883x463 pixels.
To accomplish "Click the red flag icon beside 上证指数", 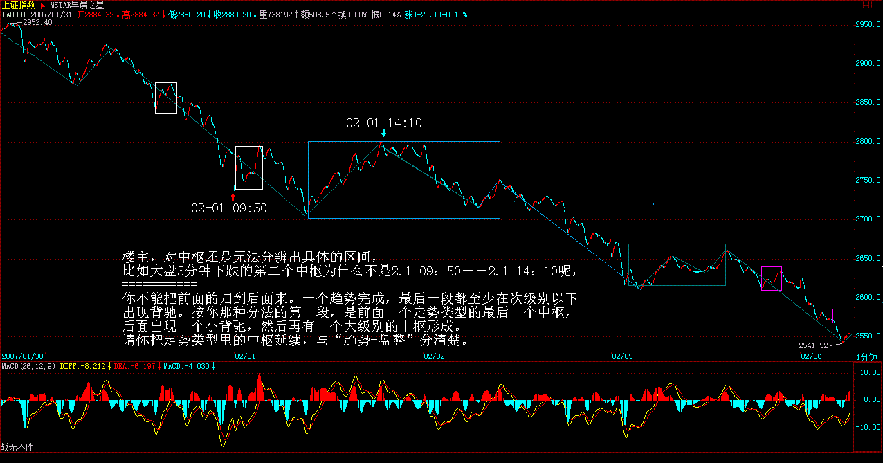I will tap(42, 5).
